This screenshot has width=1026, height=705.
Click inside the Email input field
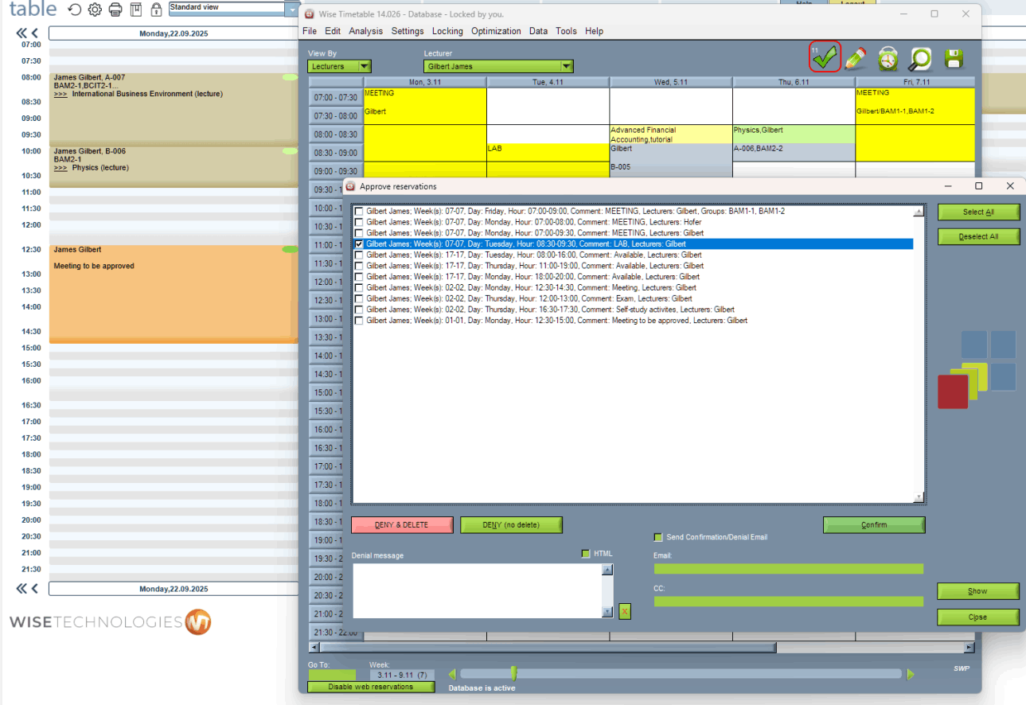point(787,568)
